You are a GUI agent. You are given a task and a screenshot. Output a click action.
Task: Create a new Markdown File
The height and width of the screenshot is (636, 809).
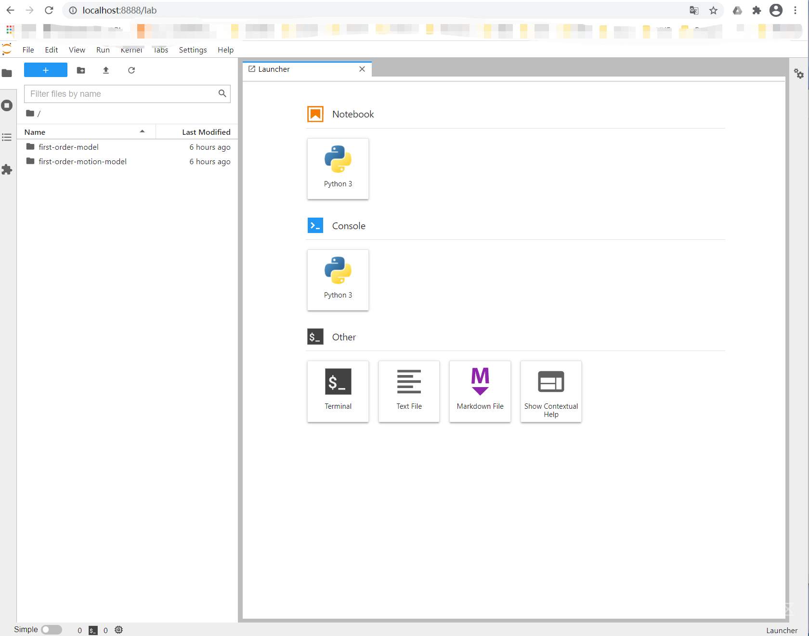point(480,391)
